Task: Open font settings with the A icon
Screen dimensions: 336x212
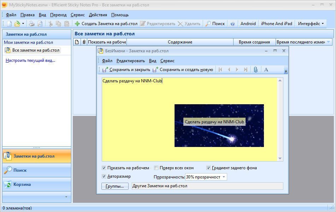Action: click(266, 70)
